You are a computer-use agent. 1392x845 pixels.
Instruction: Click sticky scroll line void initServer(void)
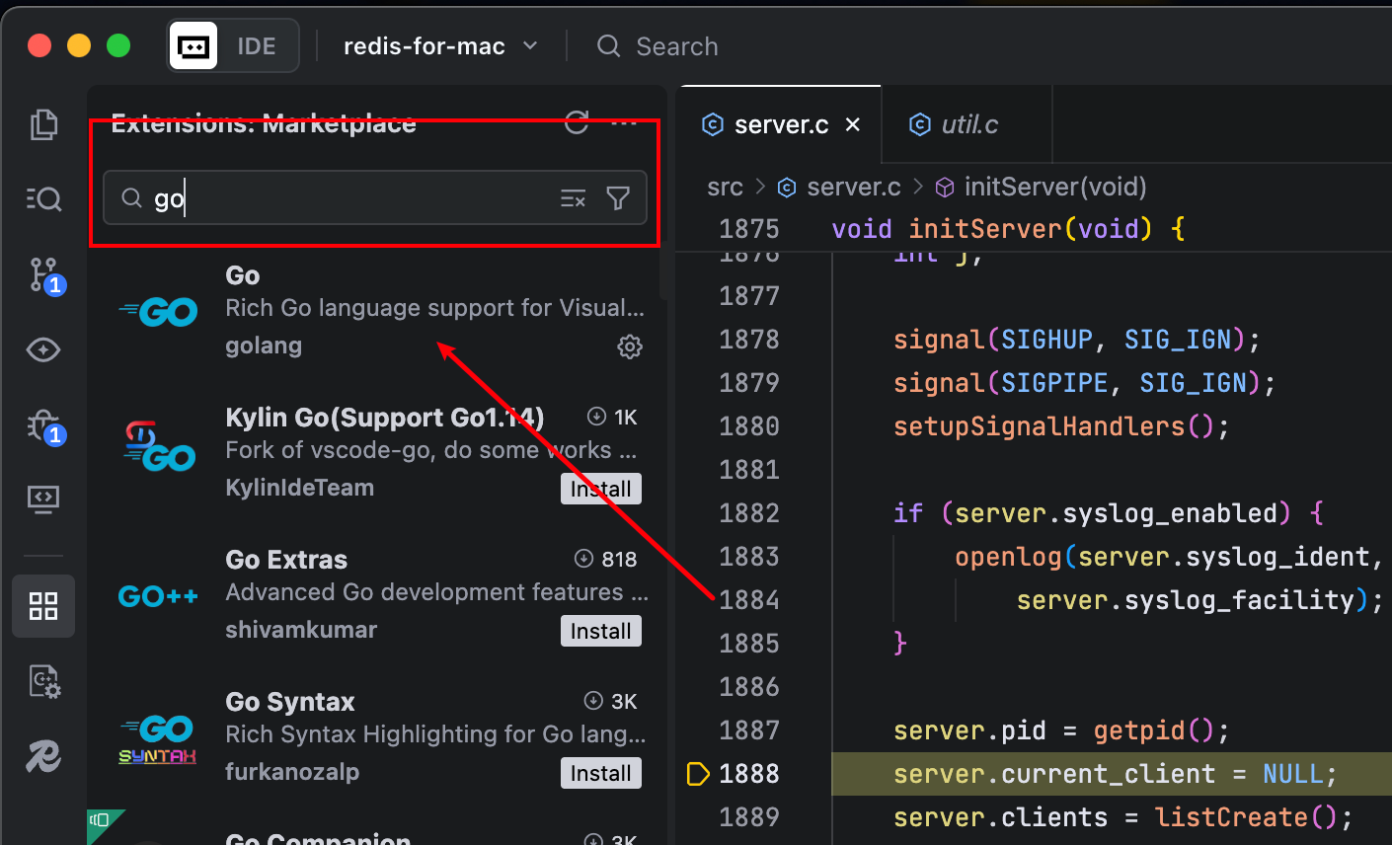point(1007,229)
